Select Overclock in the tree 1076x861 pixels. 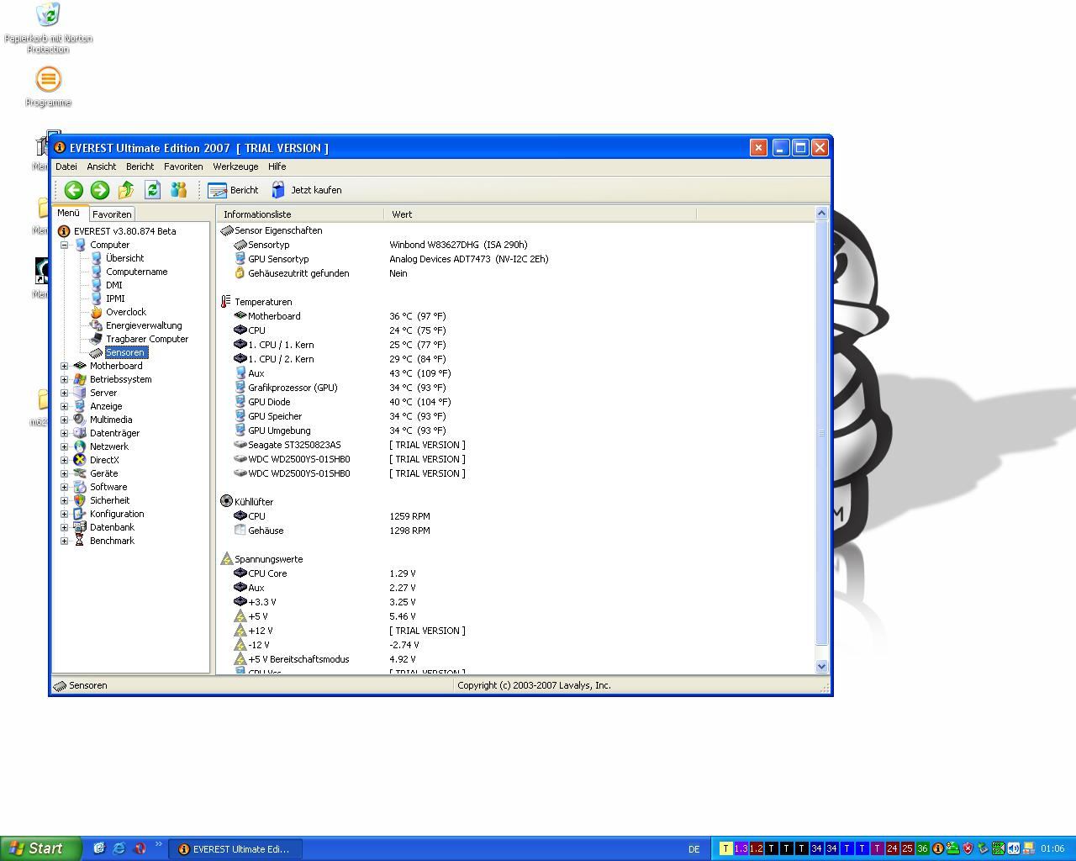(x=125, y=312)
